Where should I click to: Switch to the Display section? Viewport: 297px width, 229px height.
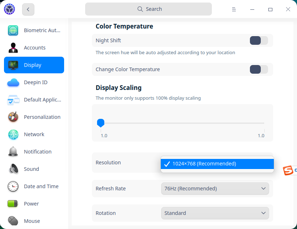[34, 65]
